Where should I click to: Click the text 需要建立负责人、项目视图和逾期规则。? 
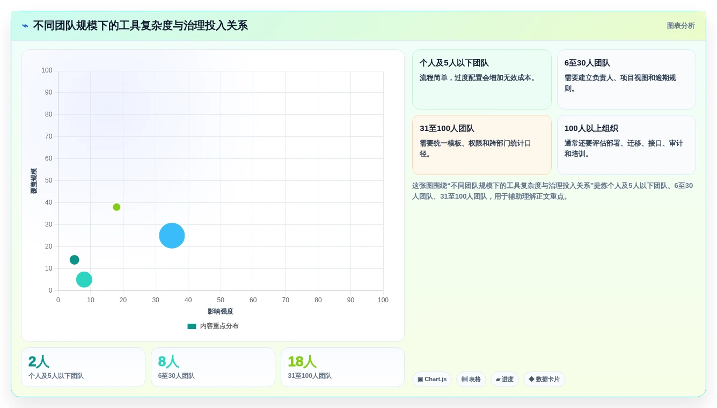(x=620, y=83)
